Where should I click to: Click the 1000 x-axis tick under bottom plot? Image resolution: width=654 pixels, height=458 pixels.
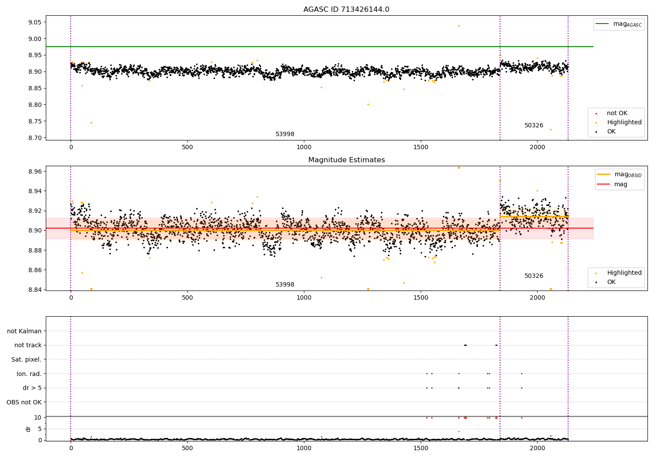coord(304,448)
